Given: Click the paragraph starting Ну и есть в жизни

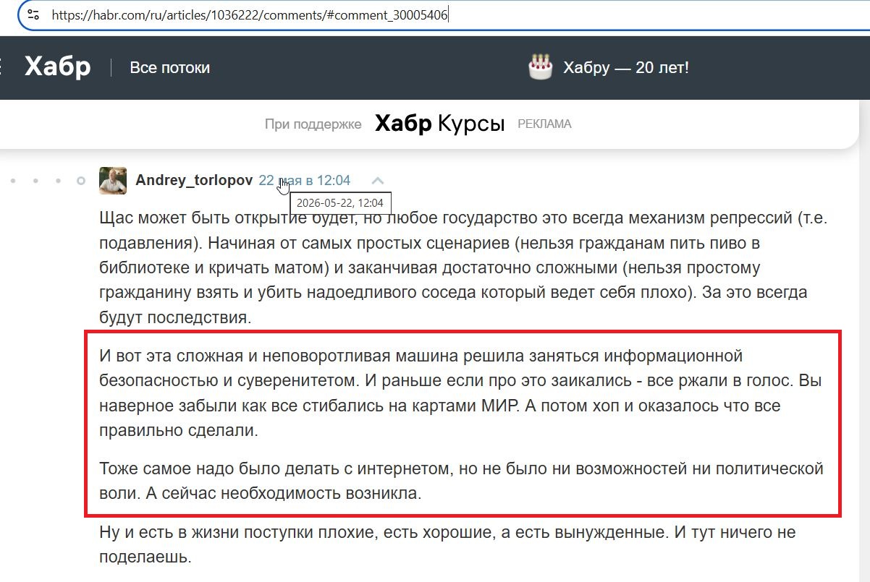Looking at the screenshot, I should (x=449, y=545).
